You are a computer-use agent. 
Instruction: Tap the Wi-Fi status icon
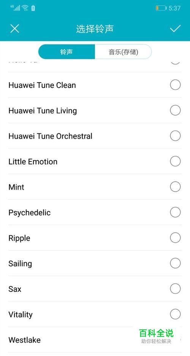[x=25, y=8]
